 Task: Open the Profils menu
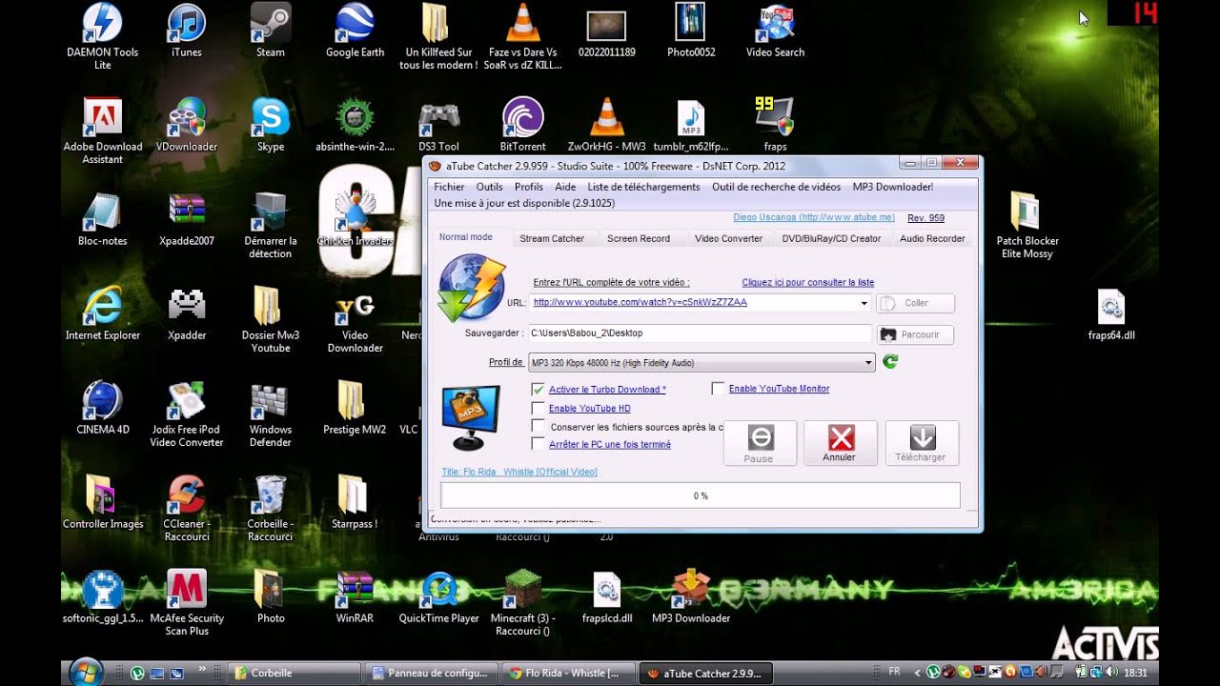coord(529,187)
